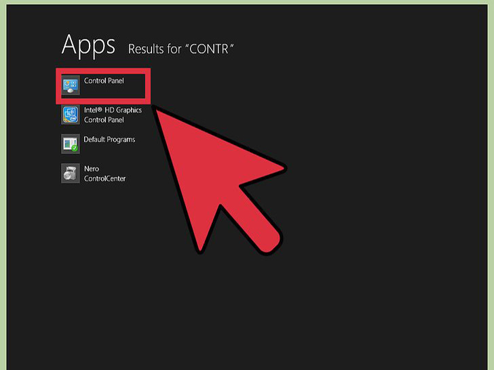494x370 pixels.
Task: Launch Intel HD Graphics Control Panel icon
Action: 71,115
